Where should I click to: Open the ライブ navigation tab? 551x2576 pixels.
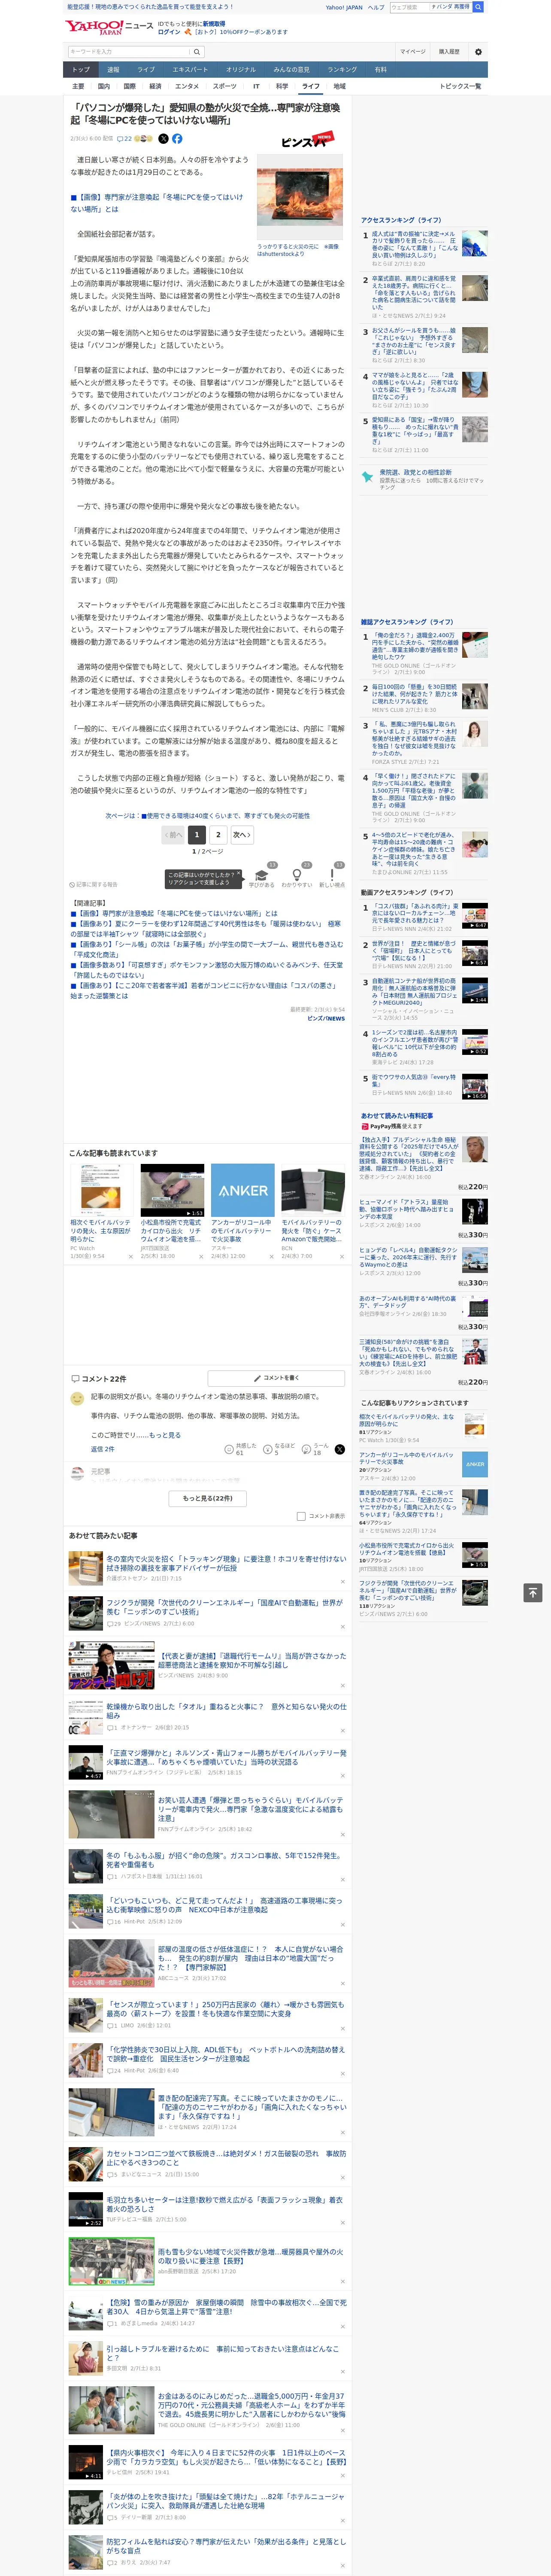pyautogui.click(x=146, y=69)
